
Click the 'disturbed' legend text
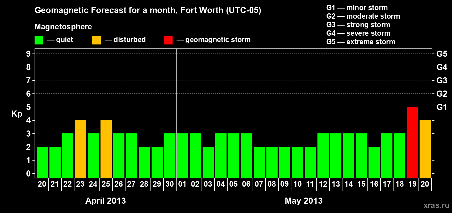pyautogui.click(x=129, y=40)
